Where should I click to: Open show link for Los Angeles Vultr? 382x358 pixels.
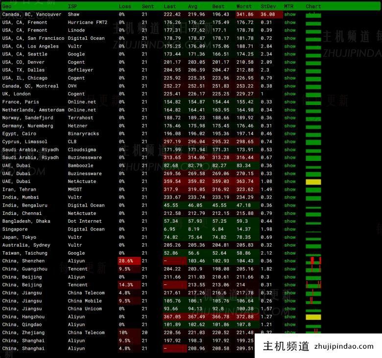point(289,47)
